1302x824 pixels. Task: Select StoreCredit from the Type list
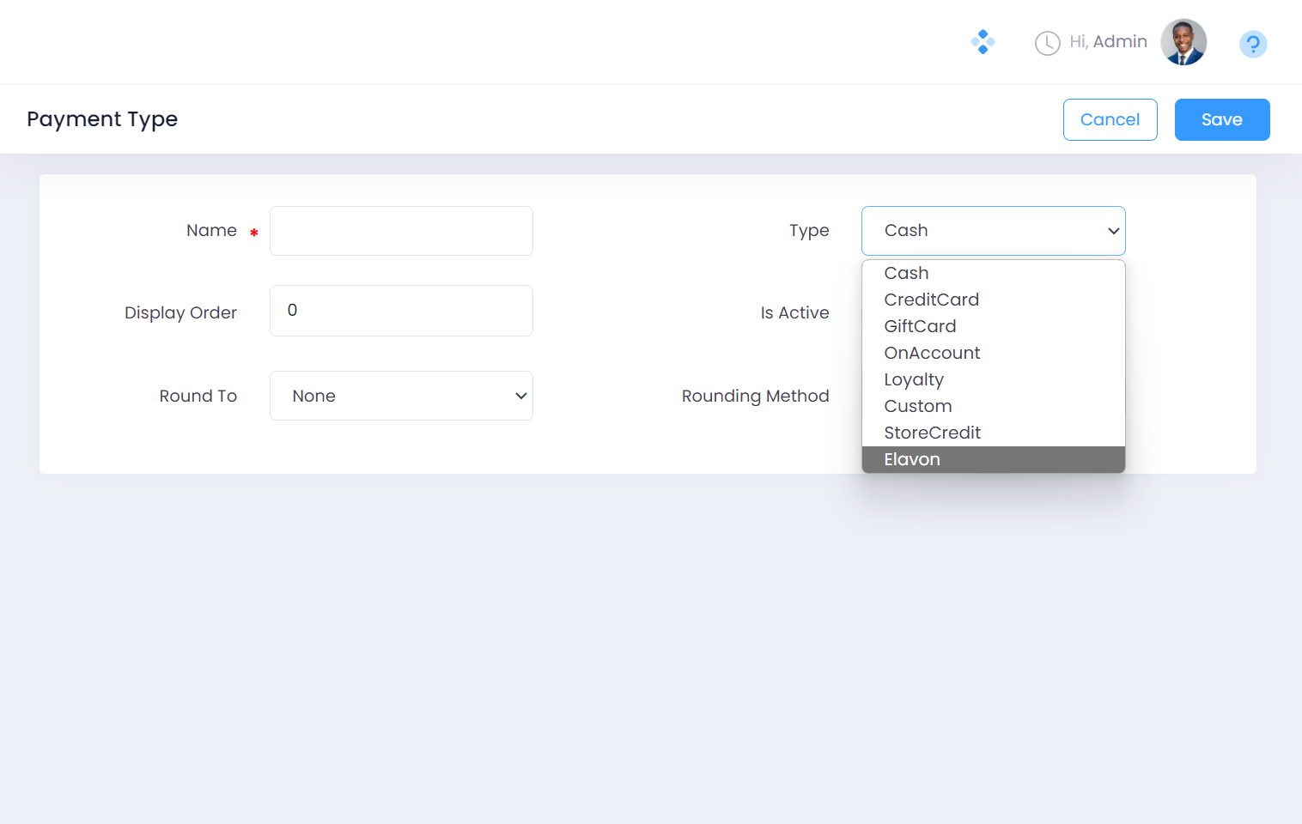[932, 433]
